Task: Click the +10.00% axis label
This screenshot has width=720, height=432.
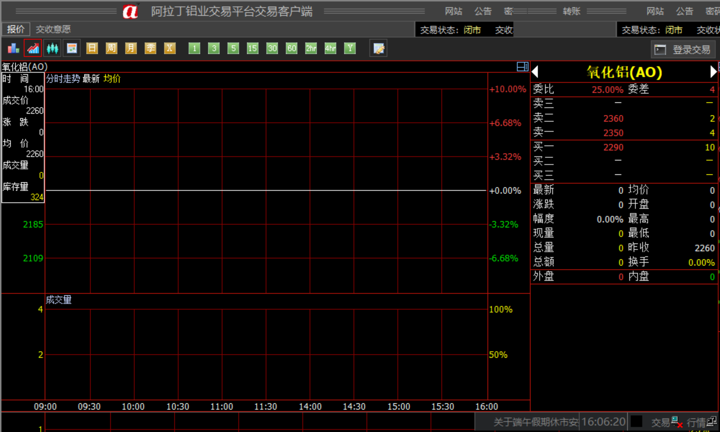Action: (x=508, y=89)
